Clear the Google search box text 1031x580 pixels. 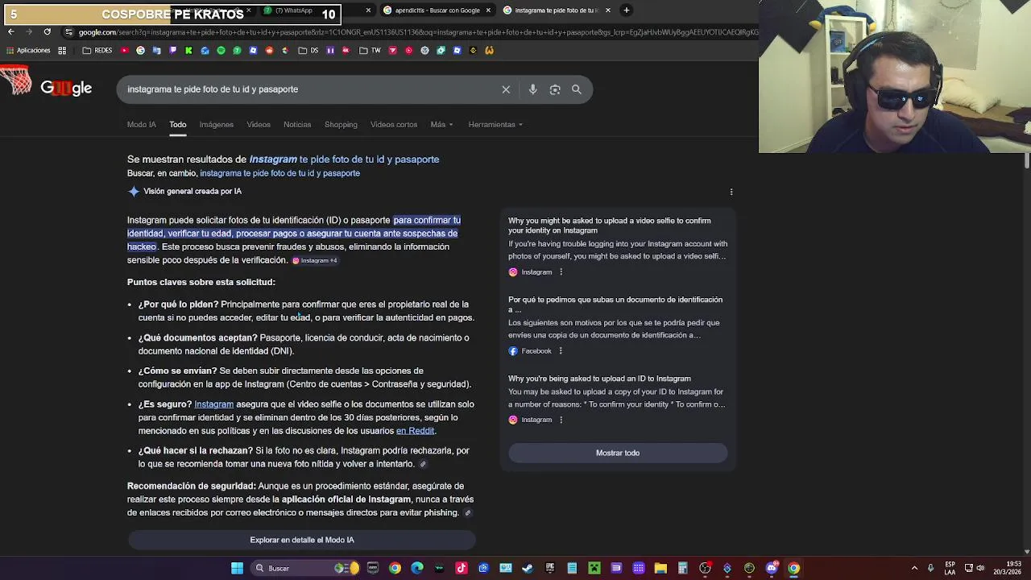tap(506, 89)
